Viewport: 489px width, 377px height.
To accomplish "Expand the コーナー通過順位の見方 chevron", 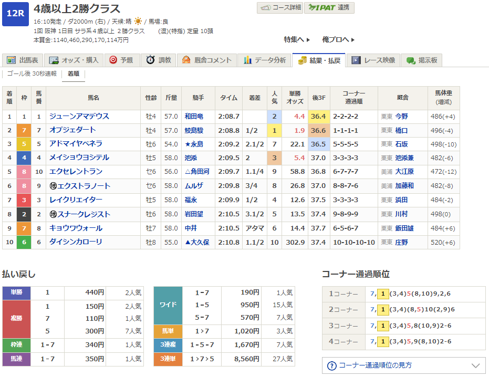I will [x=476, y=365].
